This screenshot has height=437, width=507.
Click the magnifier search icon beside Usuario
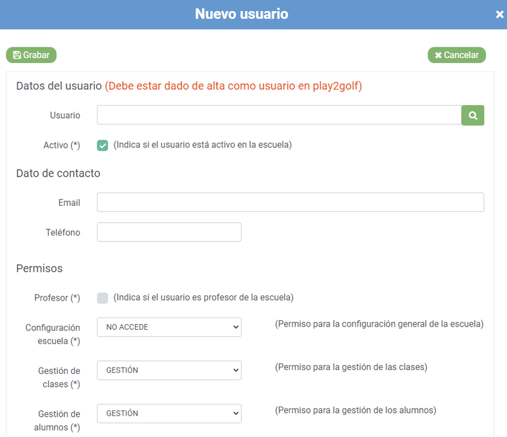(473, 116)
